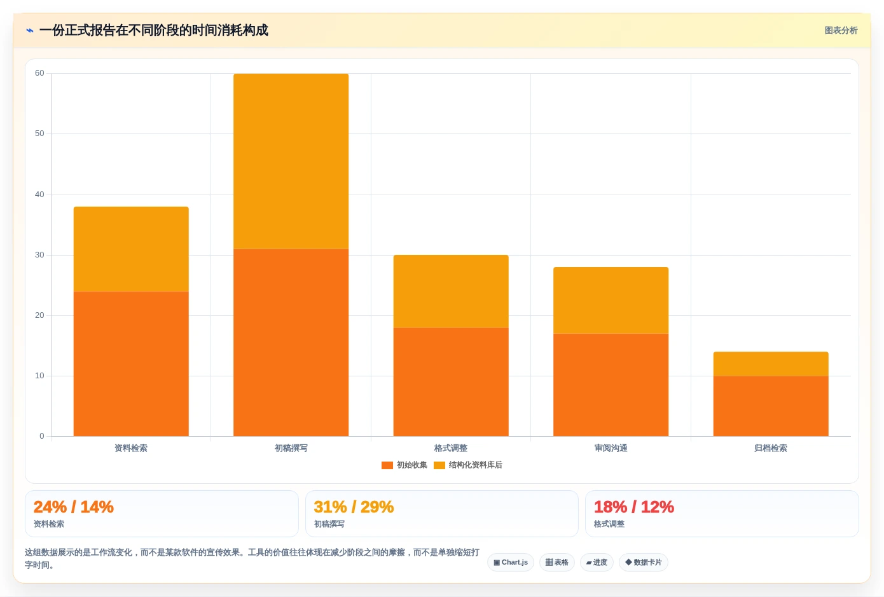The width and height of the screenshot is (884, 597).
Task: Click the 初稿撰写 x-axis label
Action: point(291,448)
